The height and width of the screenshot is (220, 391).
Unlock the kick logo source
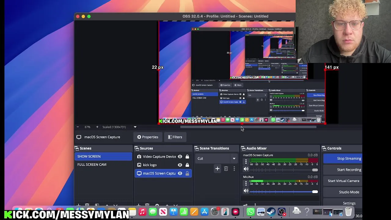pyautogui.click(x=187, y=165)
